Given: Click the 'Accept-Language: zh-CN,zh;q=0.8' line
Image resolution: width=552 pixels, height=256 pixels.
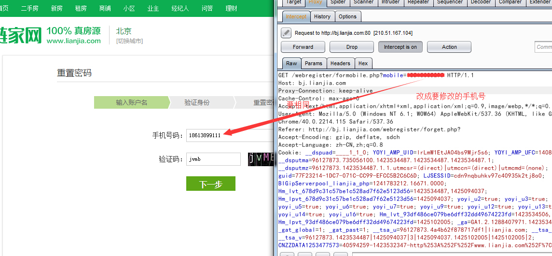Looking at the screenshot, I should coord(330,145).
